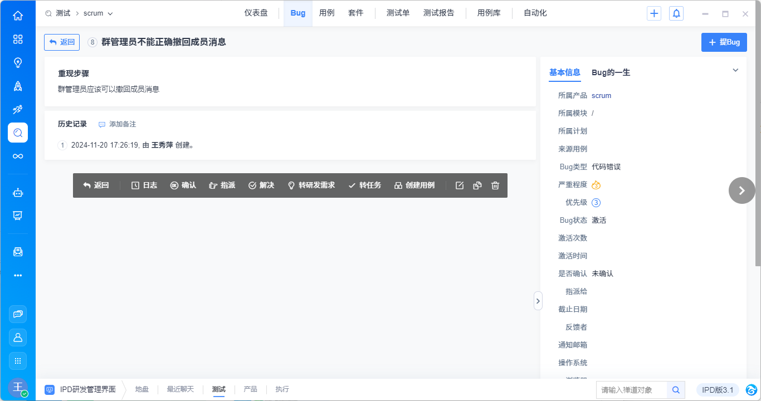Open the 用例 tab in top navigation
Viewport: 761px width, 401px height.
(326, 13)
